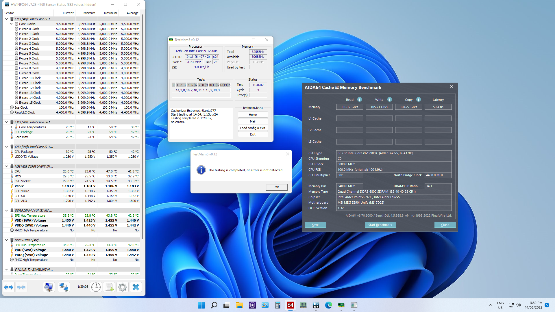Click the Read info icon in AIDA64
Viewport: 555px width, 312px height.
[360, 99]
